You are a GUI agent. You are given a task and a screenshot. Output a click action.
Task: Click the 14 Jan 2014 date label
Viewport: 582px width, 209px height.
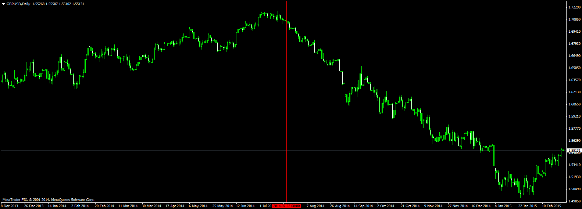57,206
